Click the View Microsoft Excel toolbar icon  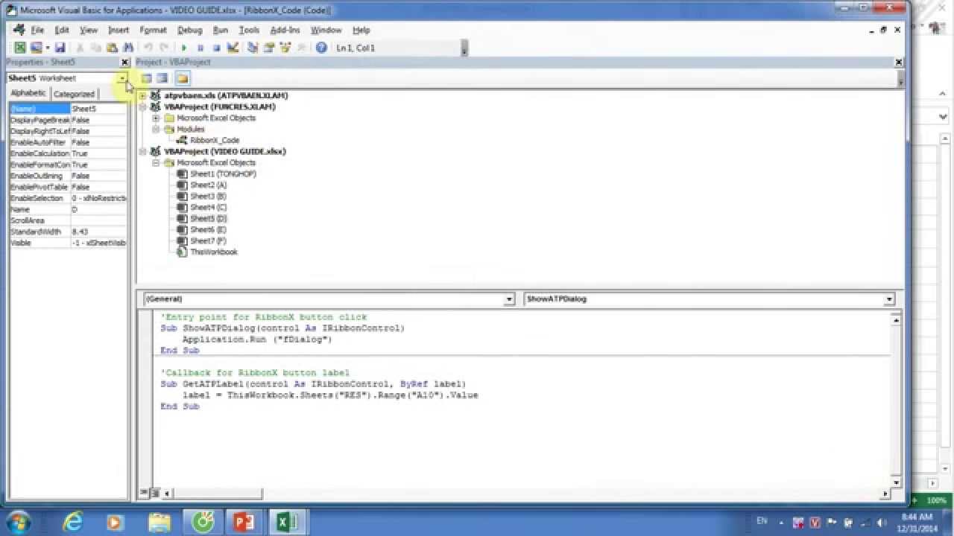[19, 48]
